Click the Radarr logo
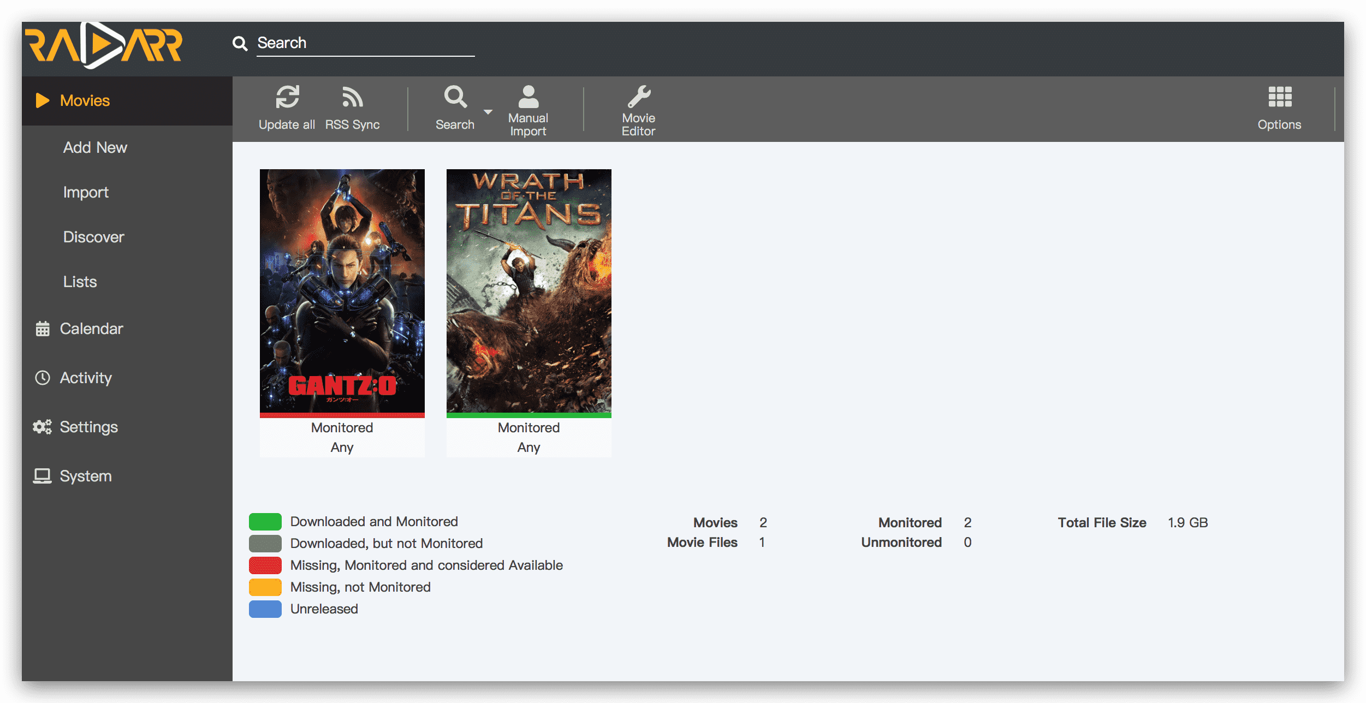 click(x=104, y=45)
